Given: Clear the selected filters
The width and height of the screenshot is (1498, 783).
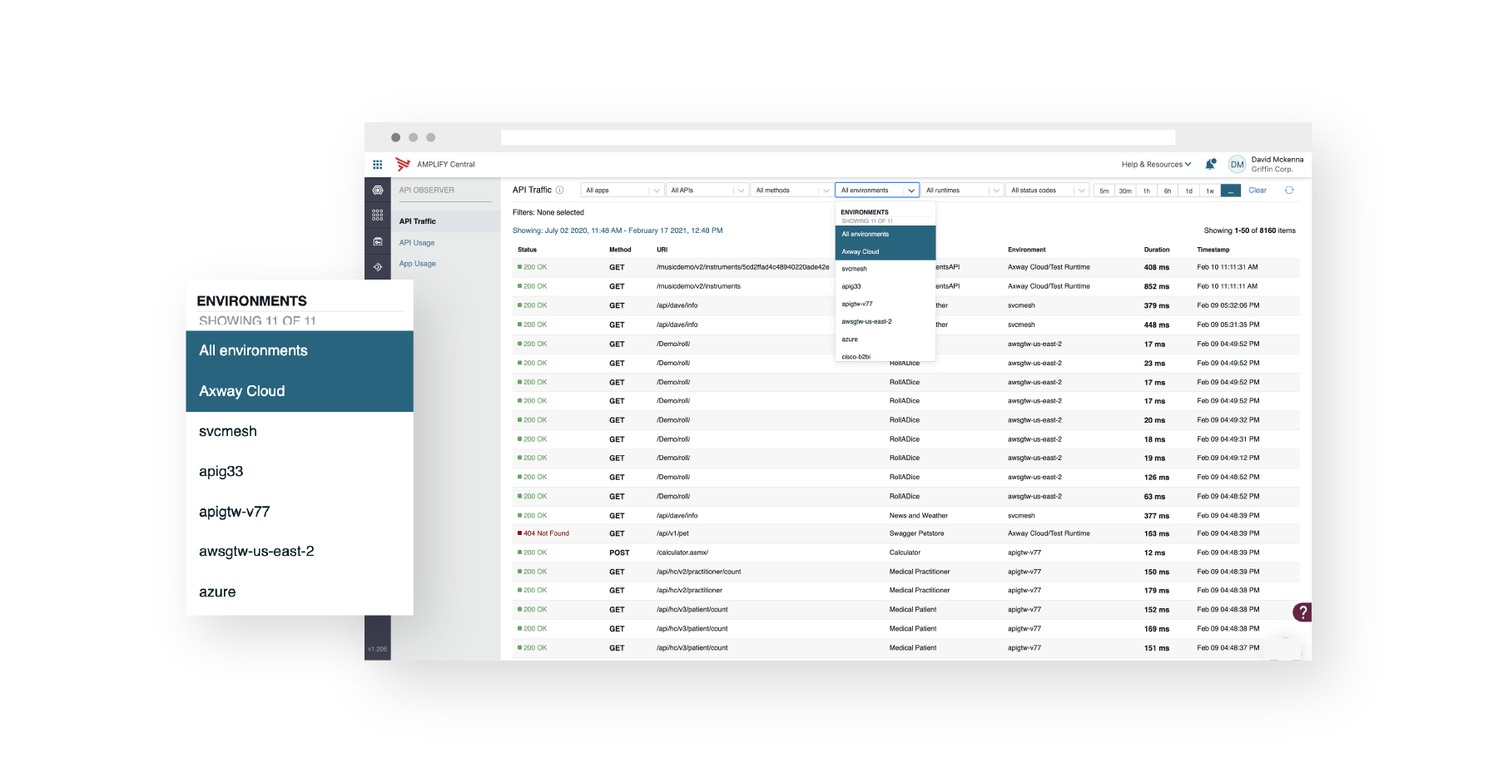Looking at the screenshot, I should [1257, 191].
